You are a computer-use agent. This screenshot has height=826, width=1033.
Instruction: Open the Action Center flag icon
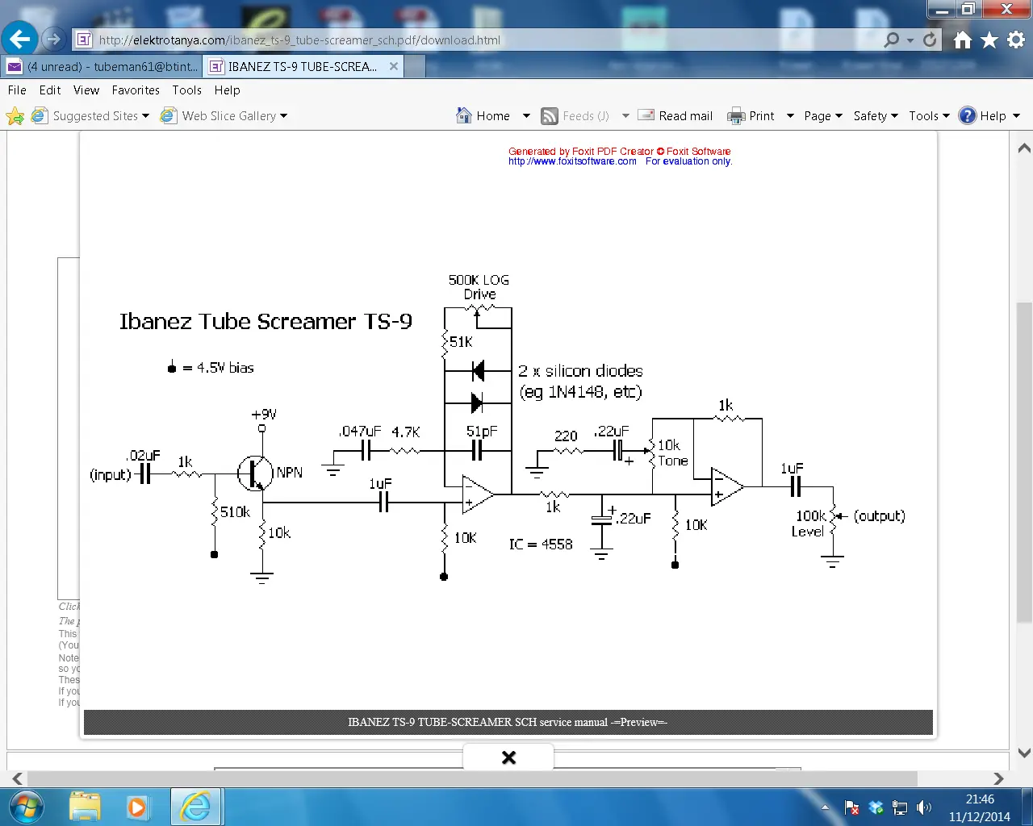pyautogui.click(x=851, y=807)
